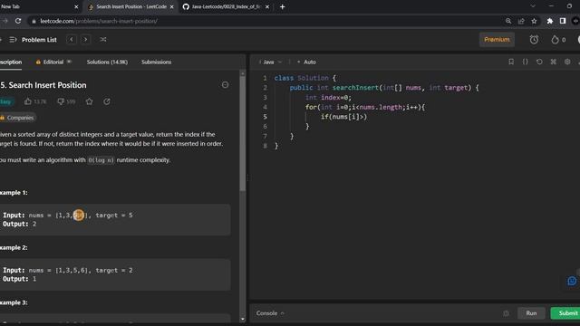Open editor settings gear
The height and width of the screenshot is (326, 580).
[x=567, y=62]
